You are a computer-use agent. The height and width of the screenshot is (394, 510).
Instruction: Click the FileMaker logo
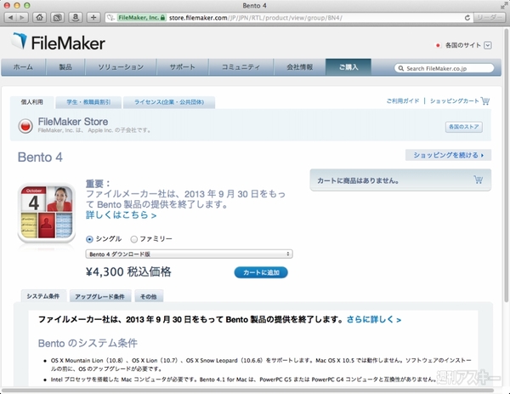tap(59, 43)
